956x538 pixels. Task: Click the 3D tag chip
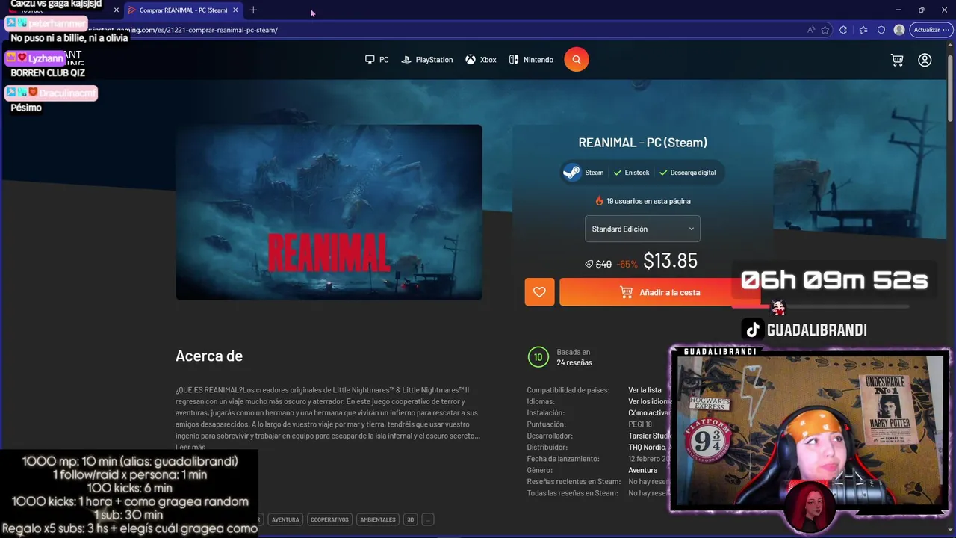pyautogui.click(x=410, y=519)
